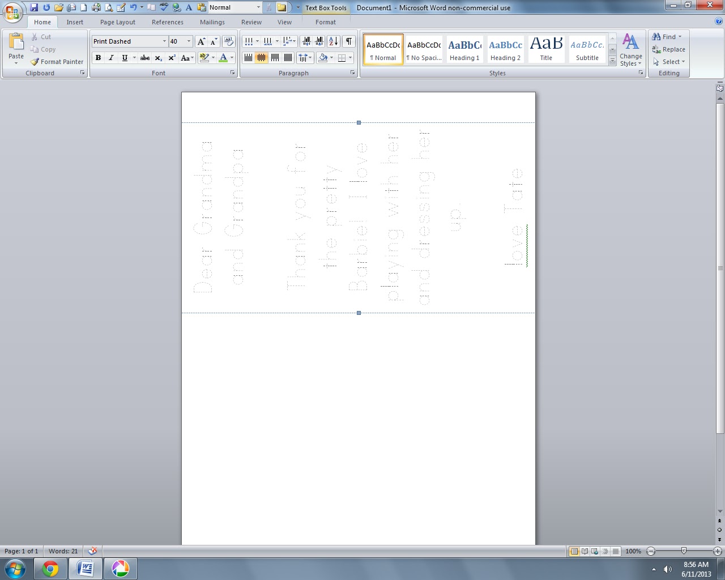Image resolution: width=725 pixels, height=580 pixels.
Task: Open the Font dialog launcher
Action: [232, 73]
